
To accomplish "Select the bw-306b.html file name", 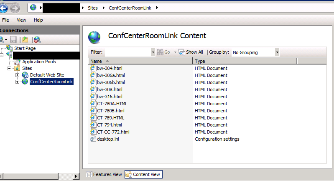I will [111, 82].
